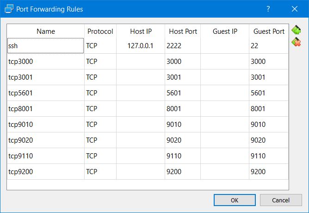Screen dimensions: 309x213
Task: Open protocol cell of the ssh rule
Action: [100, 46]
